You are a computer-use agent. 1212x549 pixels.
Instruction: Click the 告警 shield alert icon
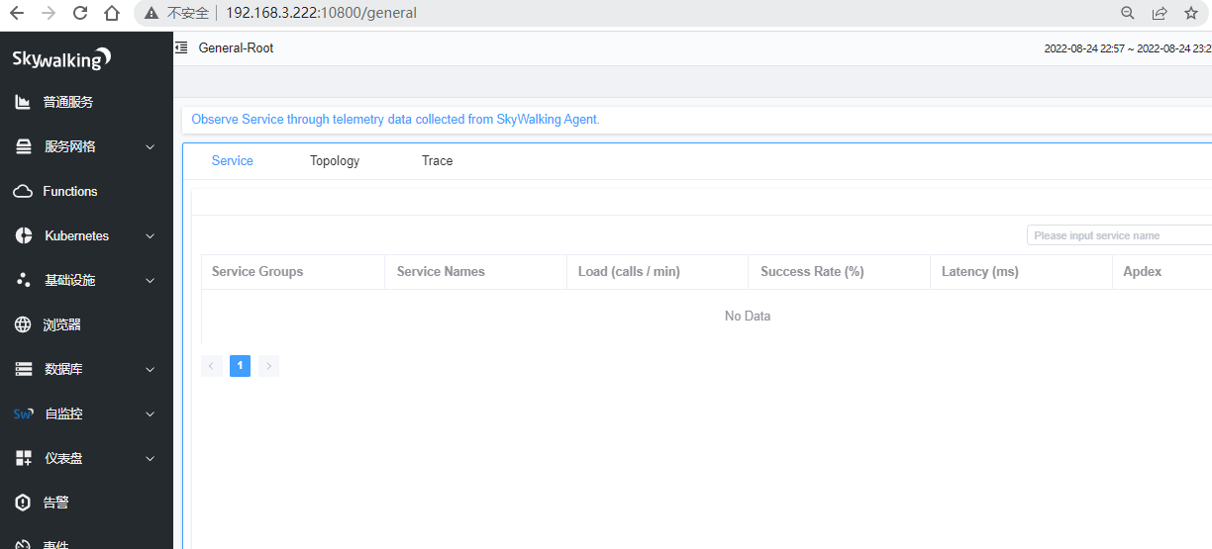coord(24,503)
